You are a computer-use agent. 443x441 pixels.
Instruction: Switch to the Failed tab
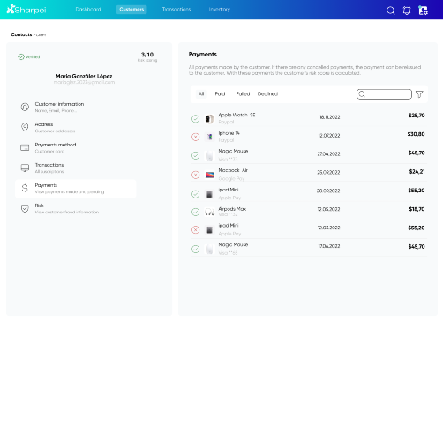click(x=243, y=94)
